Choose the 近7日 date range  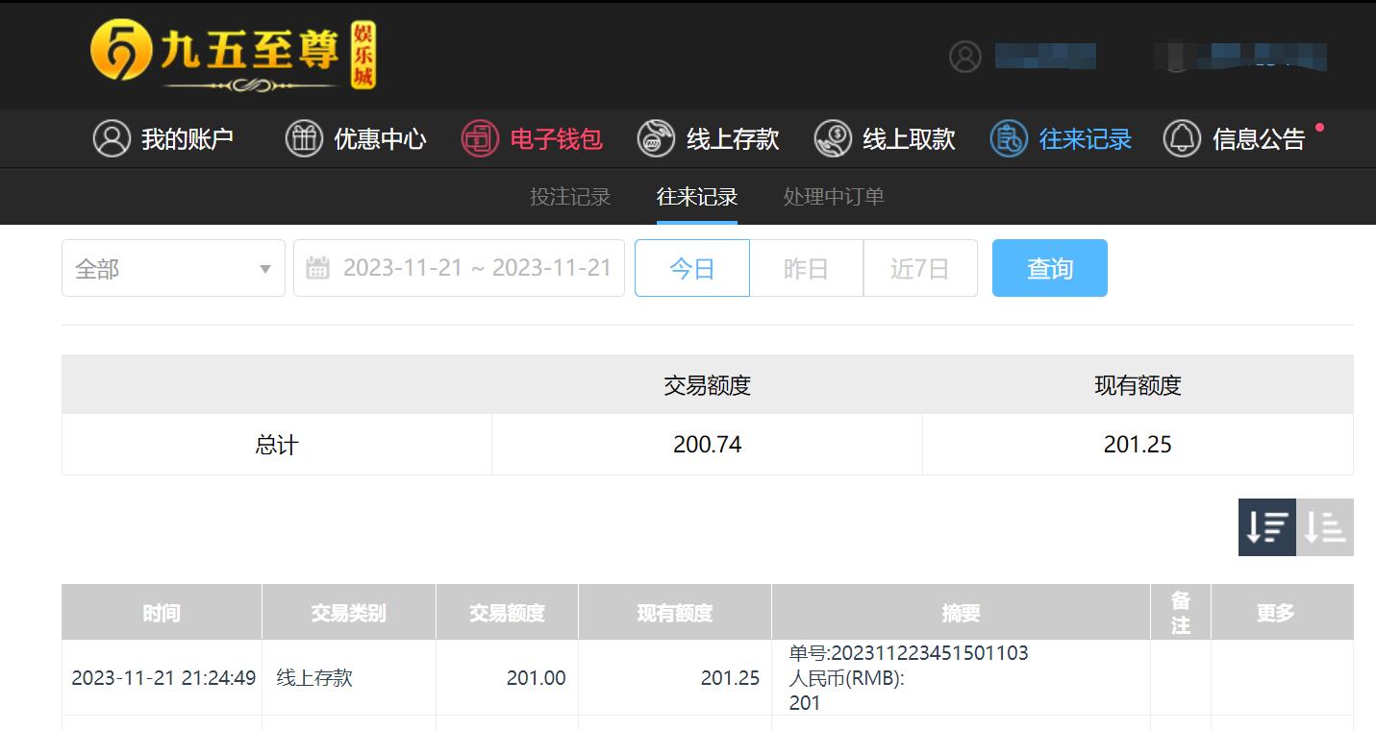920,268
